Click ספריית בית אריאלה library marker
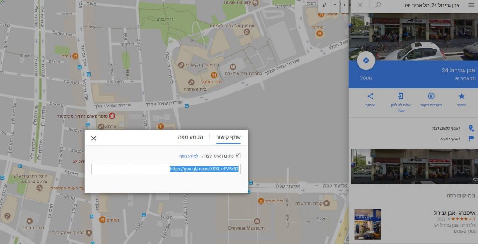 [233, 67]
